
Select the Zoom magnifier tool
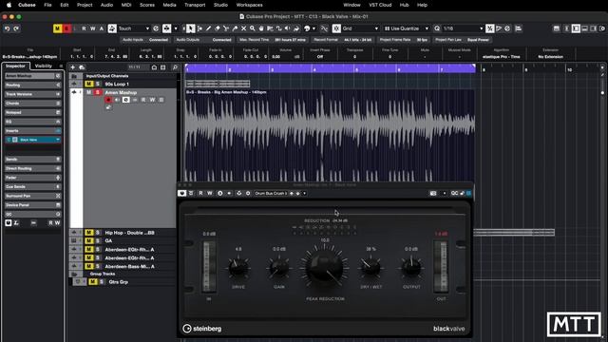(253, 28)
